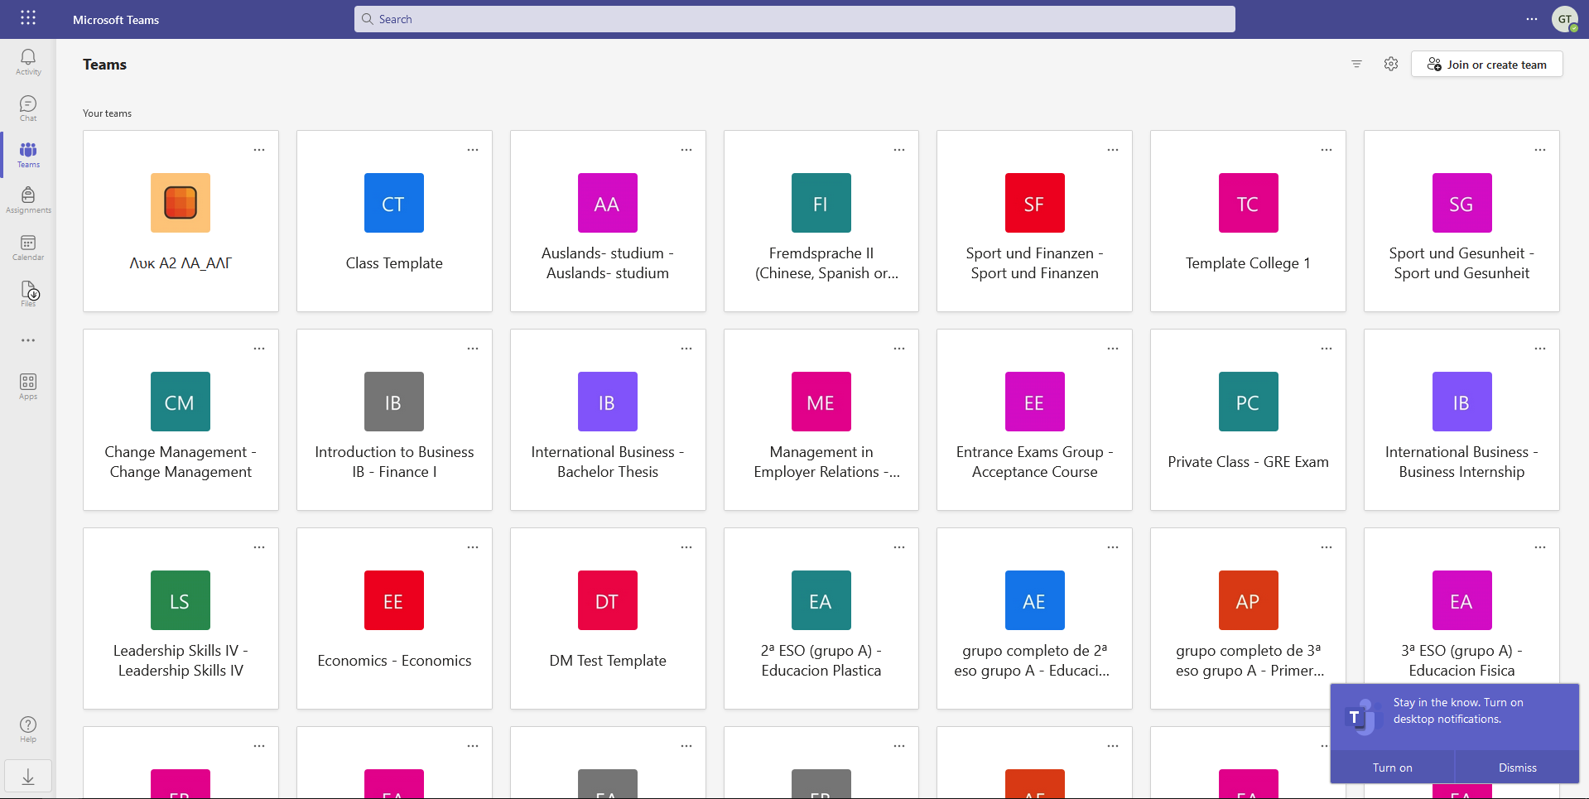
Task: Open more options for Auslands- studium team
Action: pos(686,150)
